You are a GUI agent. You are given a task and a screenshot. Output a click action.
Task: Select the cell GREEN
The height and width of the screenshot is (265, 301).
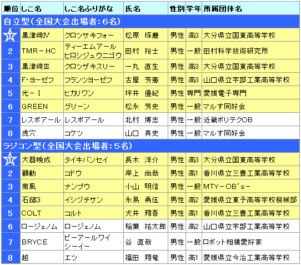click(42, 106)
